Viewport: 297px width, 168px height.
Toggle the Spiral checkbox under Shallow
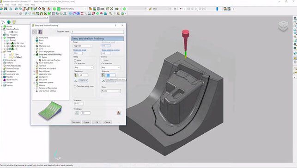click(102, 60)
